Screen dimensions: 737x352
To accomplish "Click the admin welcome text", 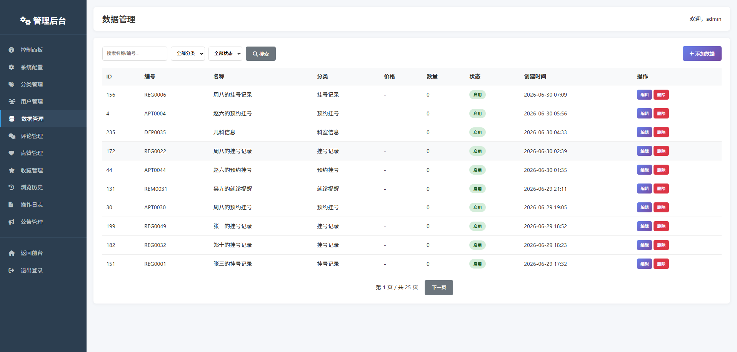I will point(705,19).
